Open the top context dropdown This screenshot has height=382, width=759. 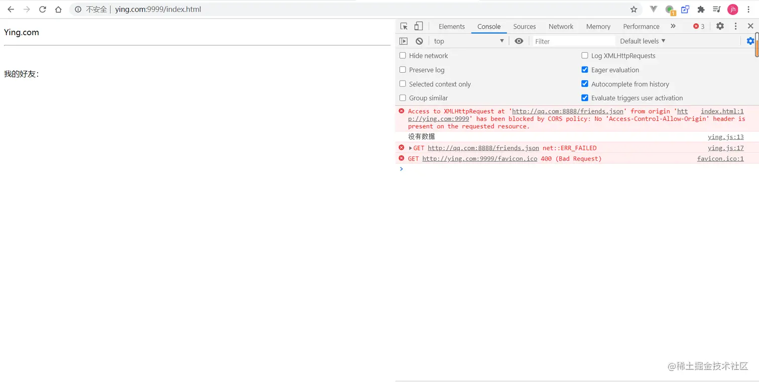coord(469,41)
